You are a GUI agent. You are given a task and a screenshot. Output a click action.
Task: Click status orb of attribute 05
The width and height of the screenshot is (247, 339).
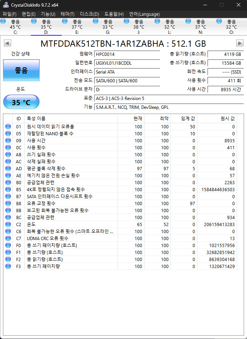click(8, 133)
